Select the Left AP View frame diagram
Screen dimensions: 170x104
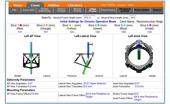point(31,58)
